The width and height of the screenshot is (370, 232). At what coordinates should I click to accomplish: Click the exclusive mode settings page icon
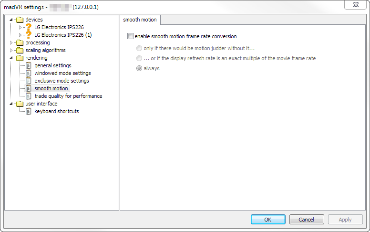29,81
